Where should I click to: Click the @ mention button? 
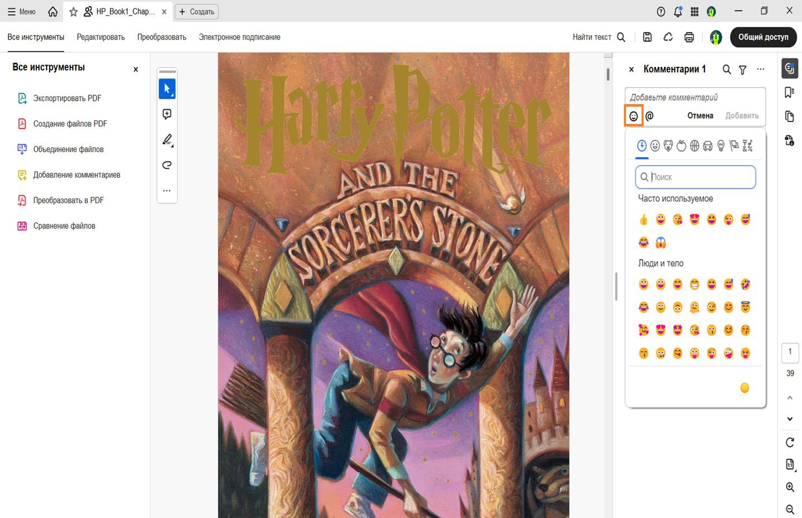coord(649,116)
